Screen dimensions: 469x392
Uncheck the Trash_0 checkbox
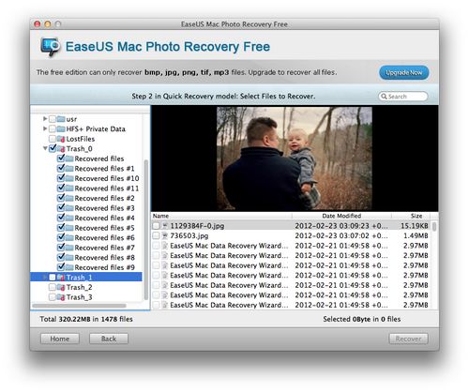coord(53,148)
